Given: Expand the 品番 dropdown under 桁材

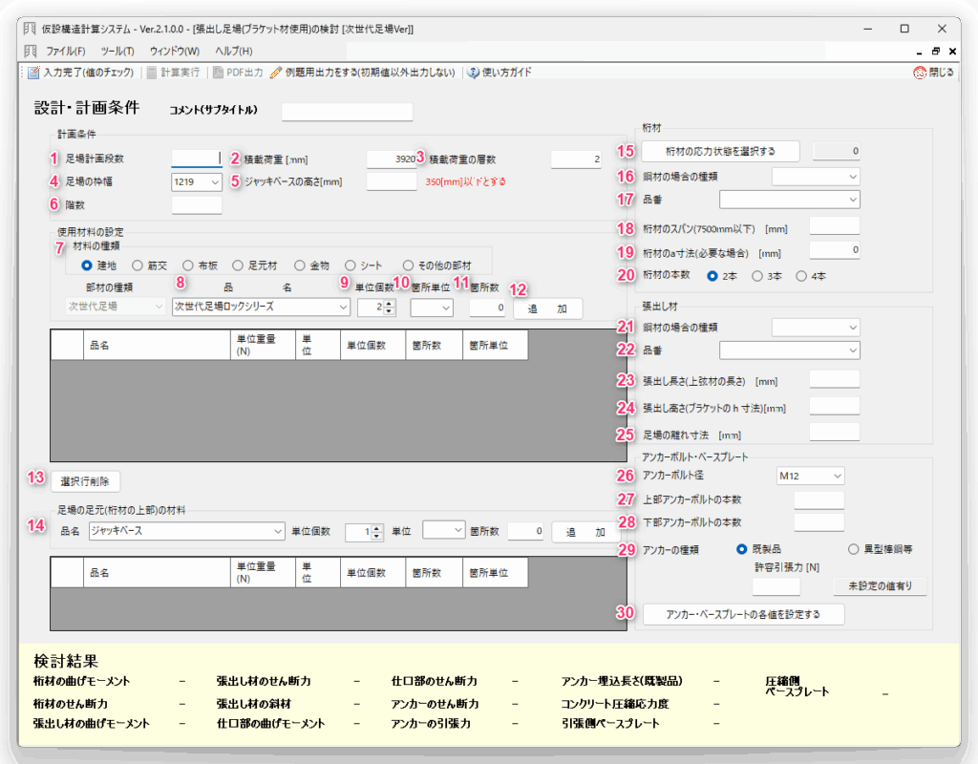Looking at the screenshot, I should click(x=790, y=200).
